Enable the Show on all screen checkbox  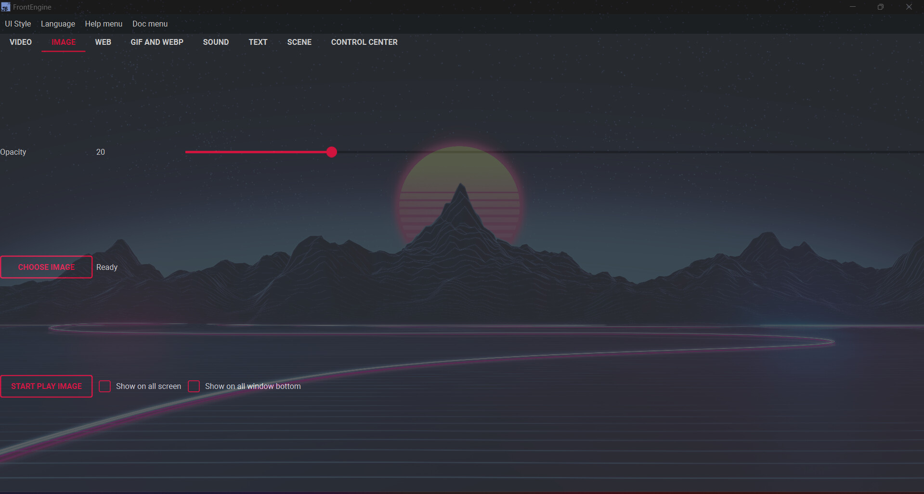104,386
